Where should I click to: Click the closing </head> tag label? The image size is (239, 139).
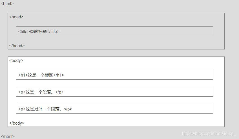pyautogui.click(x=17, y=46)
